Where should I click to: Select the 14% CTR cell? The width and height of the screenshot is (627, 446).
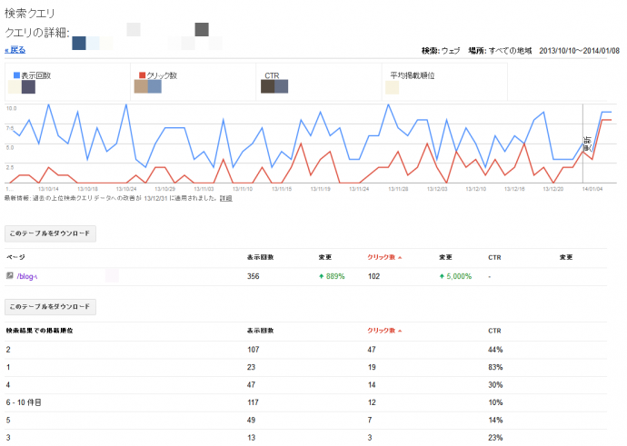[495, 420]
